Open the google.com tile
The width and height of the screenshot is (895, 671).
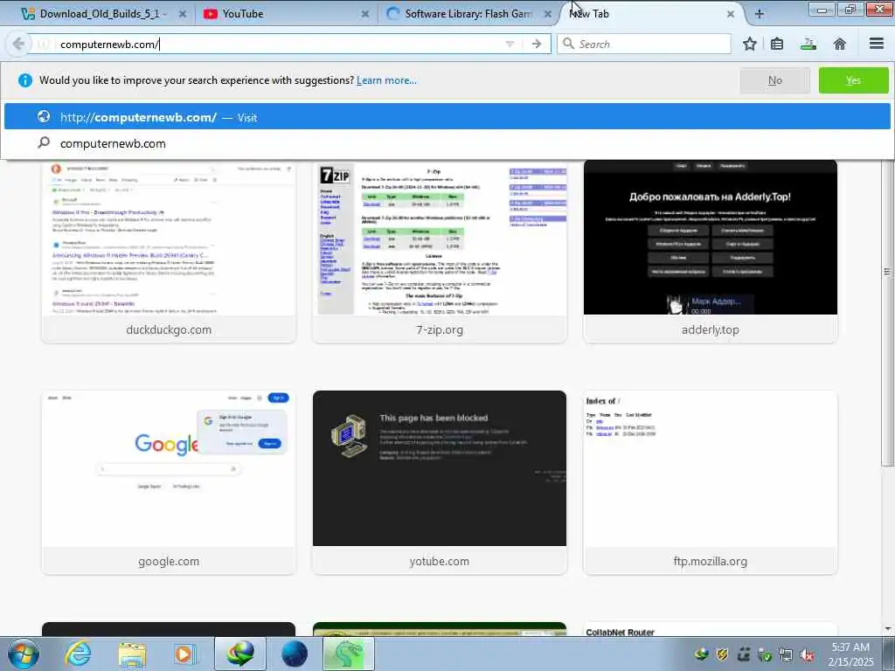pos(169,482)
